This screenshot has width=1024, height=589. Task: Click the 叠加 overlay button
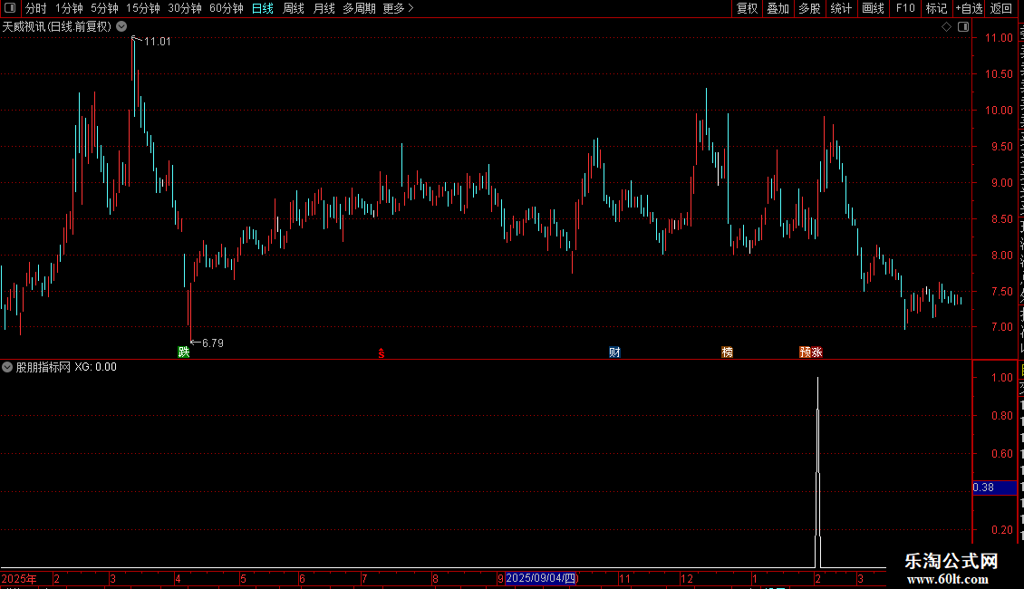tap(778, 8)
